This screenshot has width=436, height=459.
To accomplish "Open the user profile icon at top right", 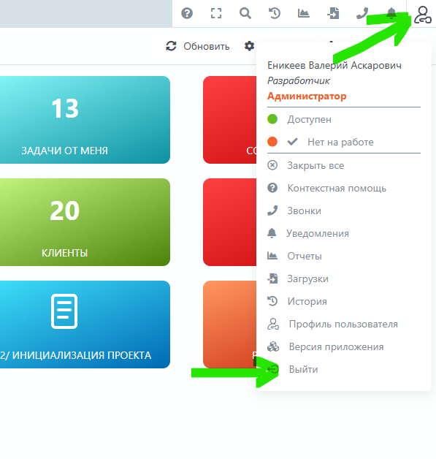I will coord(423,15).
